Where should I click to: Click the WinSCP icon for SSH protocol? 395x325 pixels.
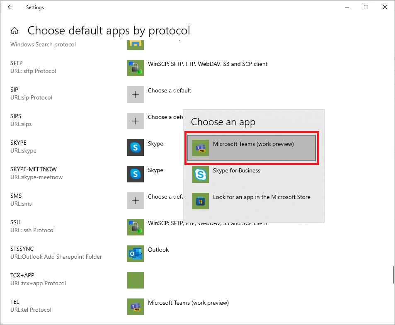click(x=135, y=227)
